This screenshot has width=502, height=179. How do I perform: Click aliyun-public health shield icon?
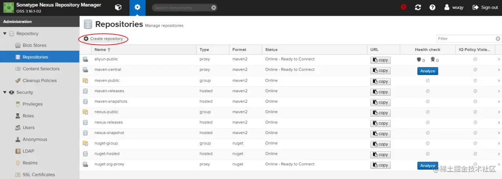[419, 60]
